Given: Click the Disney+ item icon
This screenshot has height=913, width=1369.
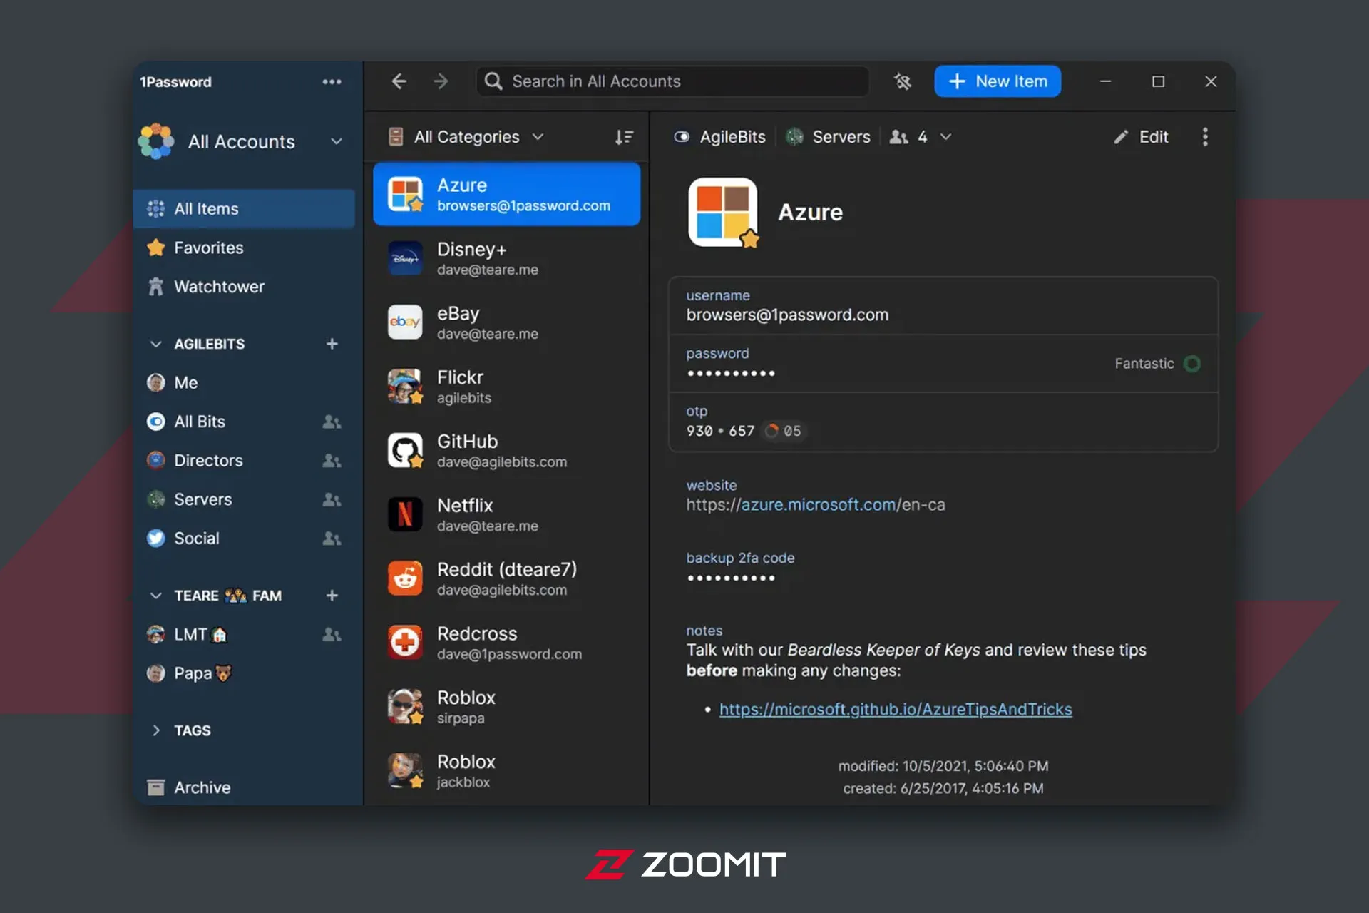Looking at the screenshot, I should (x=405, y=258).
